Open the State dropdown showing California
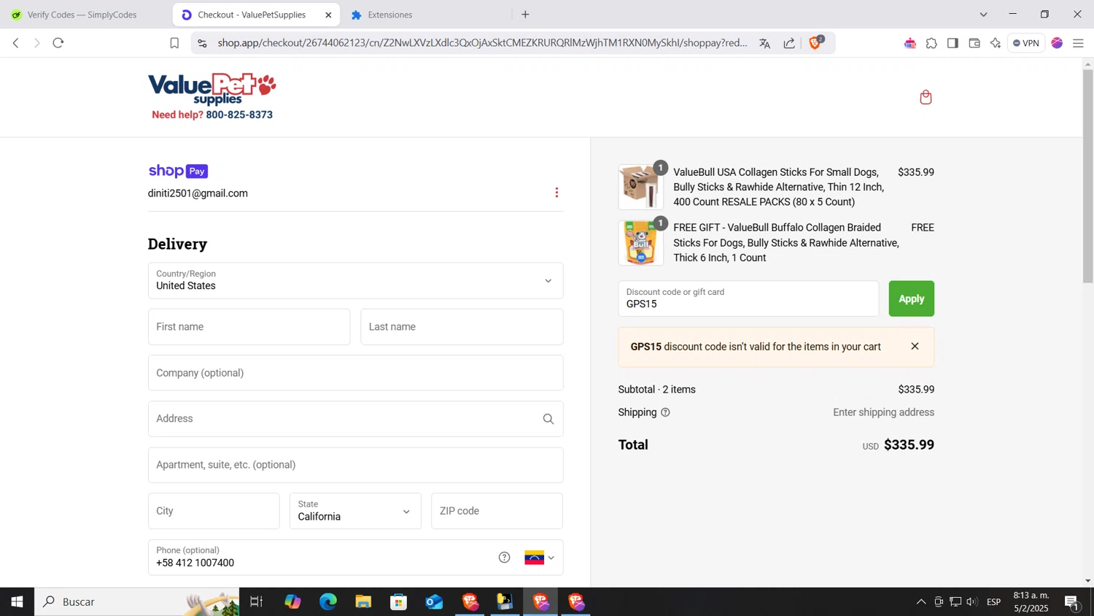Image resolution: width=1094 pixels, height=616 pixels. click(x=355, y=511)
